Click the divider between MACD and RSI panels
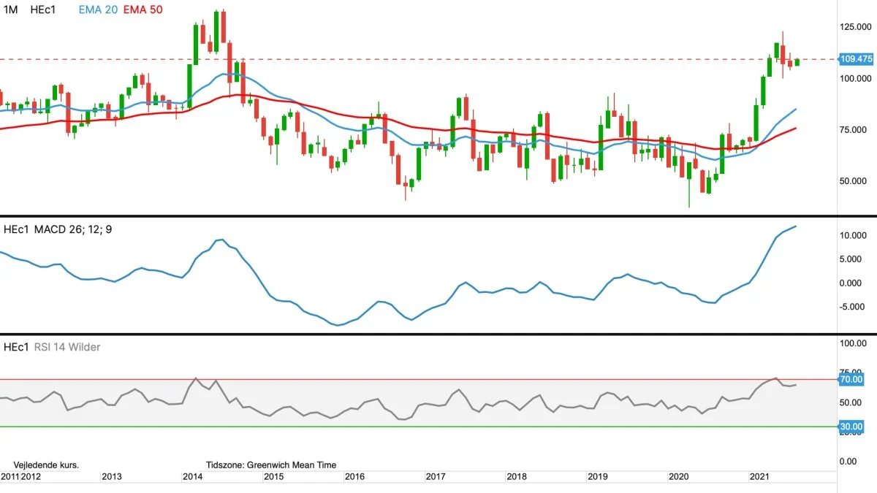 point(438,334)
